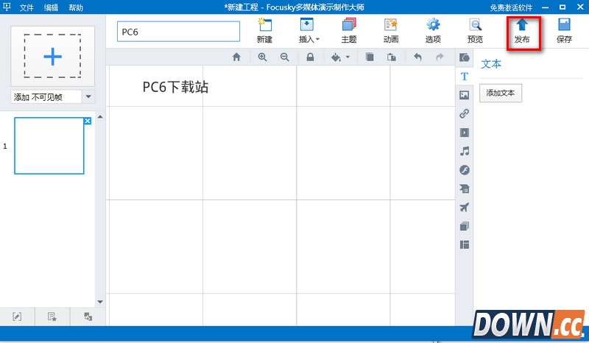Expand the 添加 不可见帧 dropdown arrow
Viewport: 589px width, 343px height.
pos(88,97)
